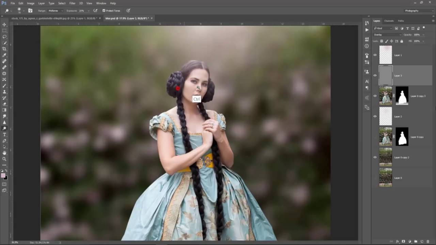Expand the Photography workspace dropdown
This screenshot has height=245, width=436.
(x=419, y=11)
